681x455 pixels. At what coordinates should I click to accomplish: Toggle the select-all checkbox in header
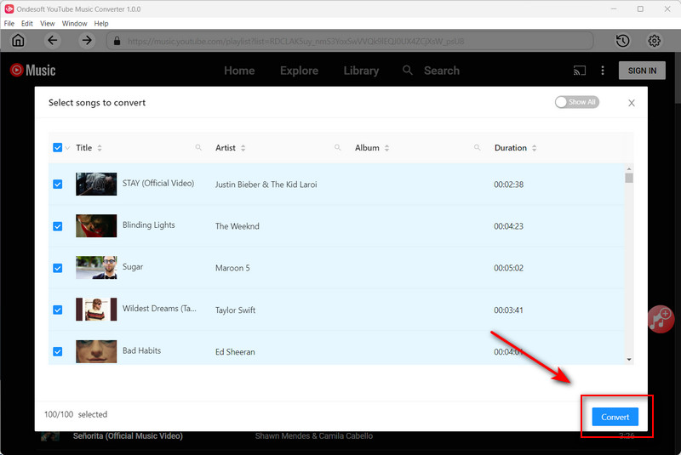tap(57, 147)
